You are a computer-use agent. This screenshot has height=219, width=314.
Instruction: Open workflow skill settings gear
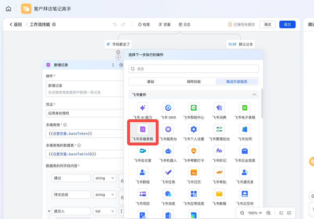54,24
